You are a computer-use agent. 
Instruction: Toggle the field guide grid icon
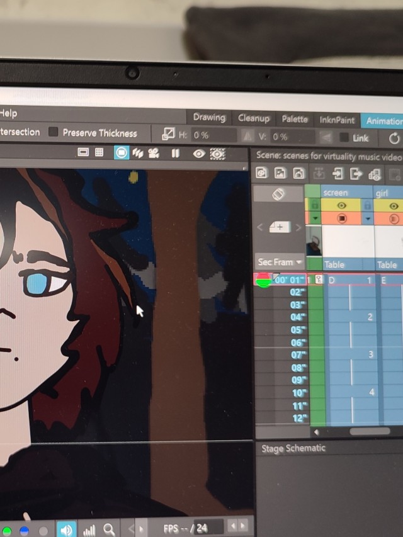coord(99,152)
